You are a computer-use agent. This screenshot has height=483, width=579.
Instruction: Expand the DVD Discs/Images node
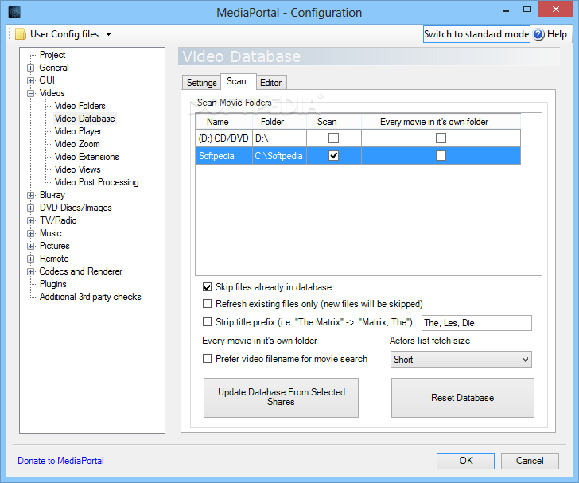31,208
